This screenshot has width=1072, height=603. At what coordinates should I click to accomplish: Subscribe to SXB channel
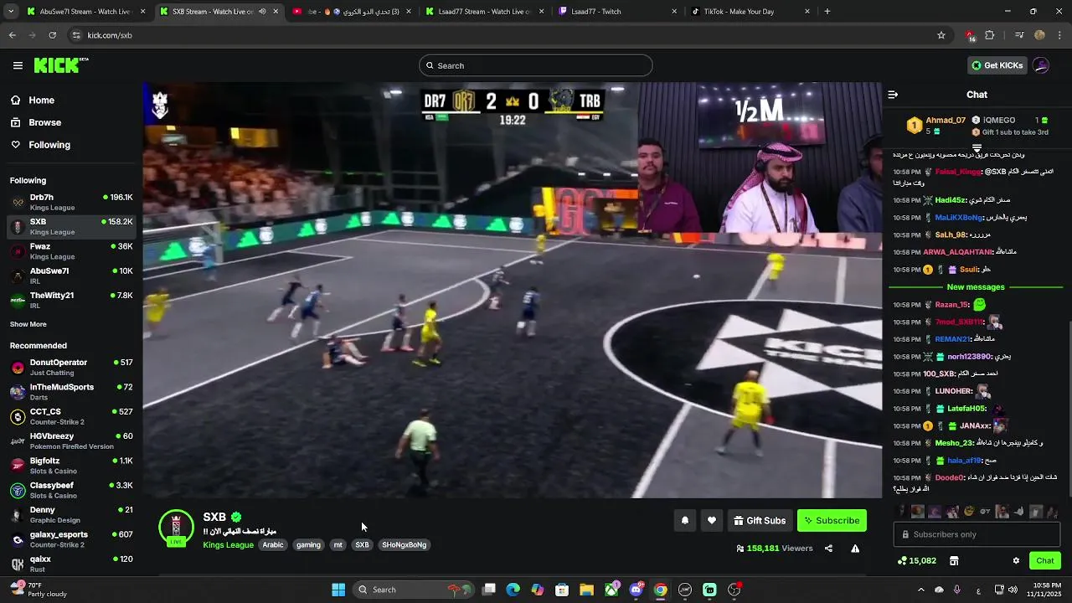click(832, 521)
